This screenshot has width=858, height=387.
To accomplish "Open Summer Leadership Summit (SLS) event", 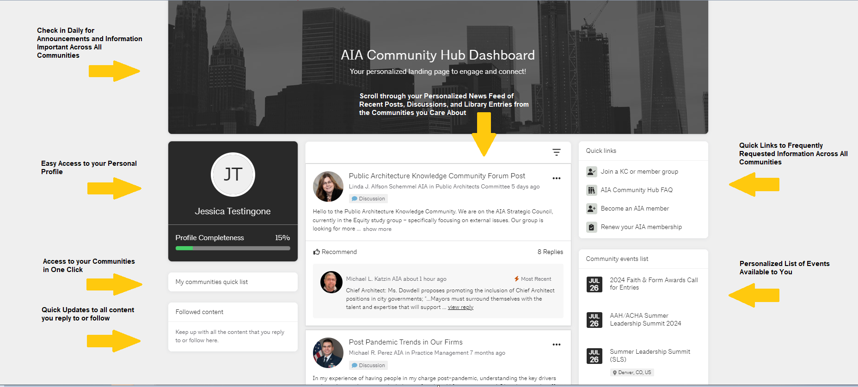I will pos(650,356).
